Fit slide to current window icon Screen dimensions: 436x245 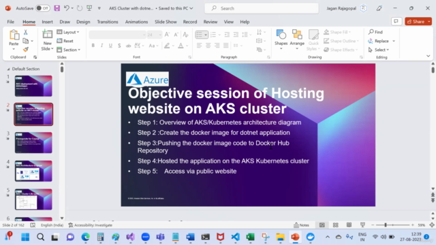pos(432,225)
